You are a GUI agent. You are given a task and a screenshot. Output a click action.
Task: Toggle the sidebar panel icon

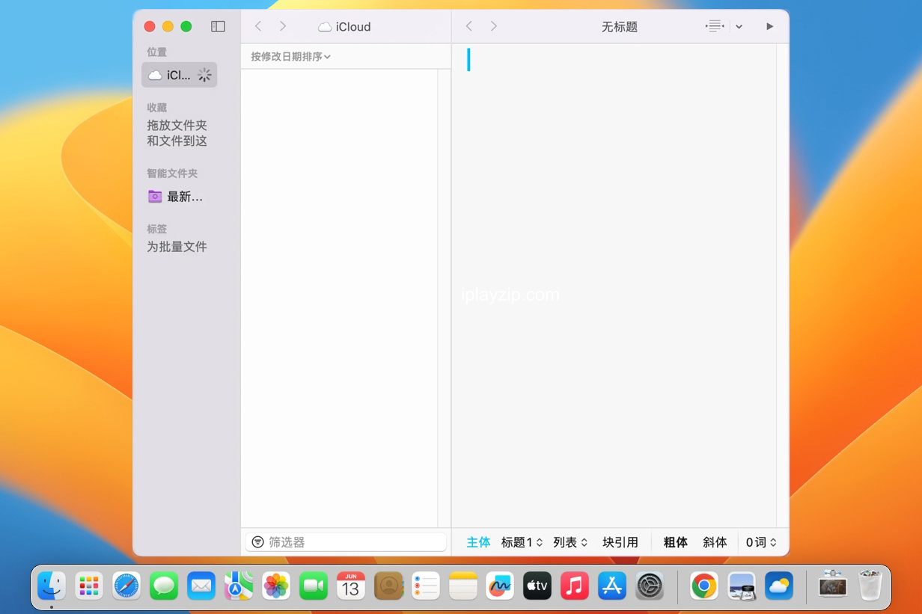tap(218, 26)
